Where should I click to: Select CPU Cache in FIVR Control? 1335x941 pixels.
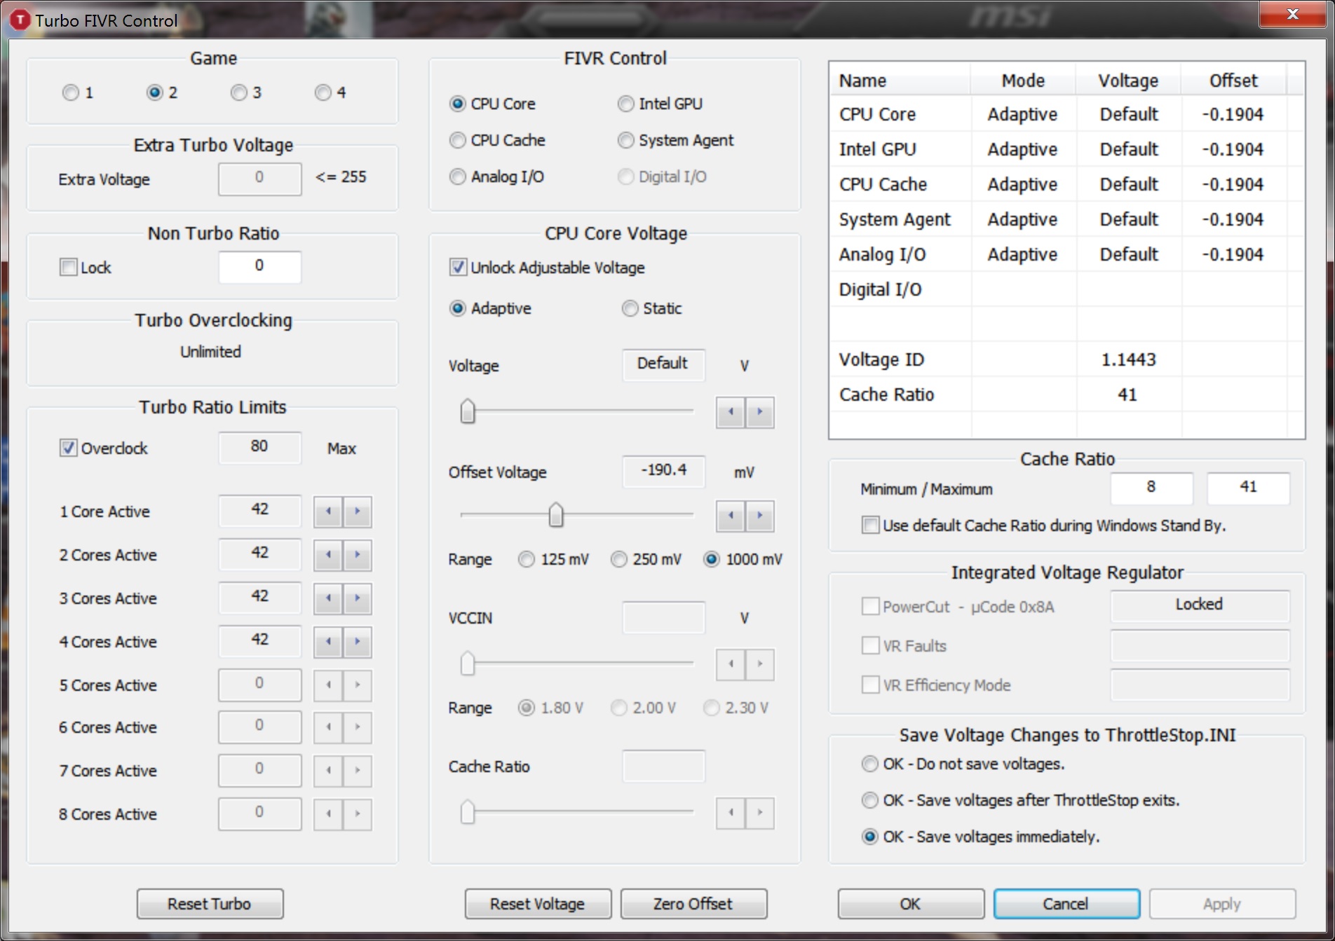pos(458,140)
